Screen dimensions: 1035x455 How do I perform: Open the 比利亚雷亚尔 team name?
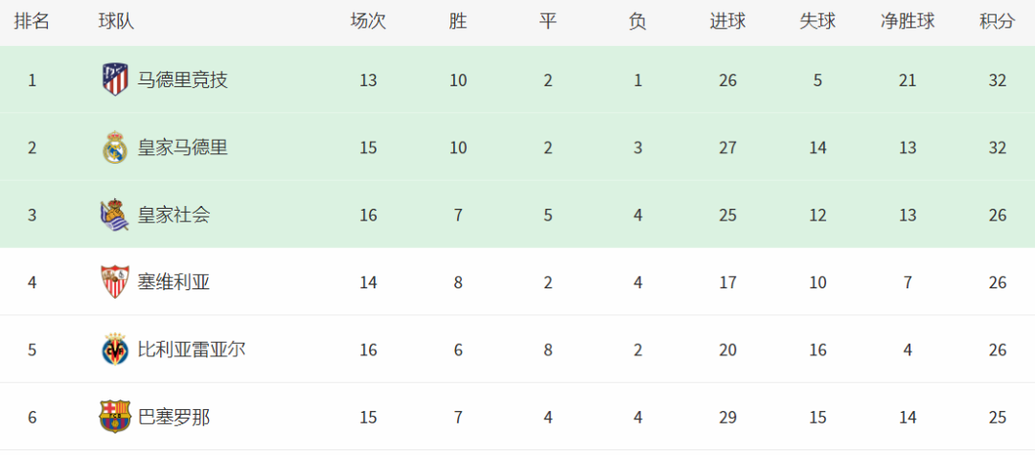tap(192, 350)
